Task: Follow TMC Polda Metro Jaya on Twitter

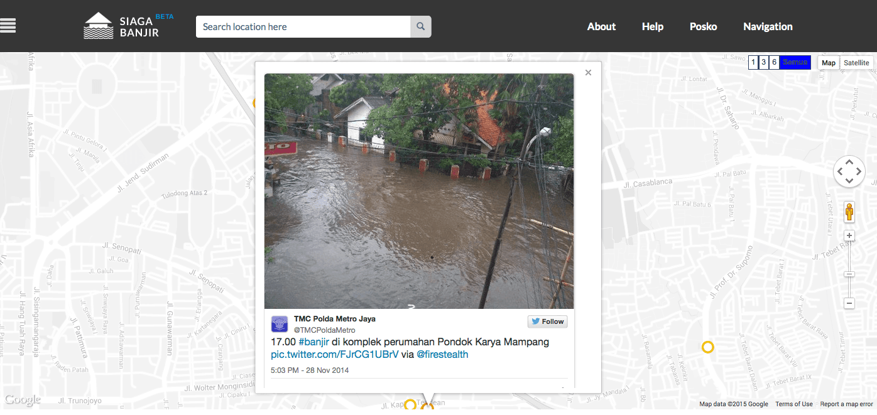Action: pos(547,321)
